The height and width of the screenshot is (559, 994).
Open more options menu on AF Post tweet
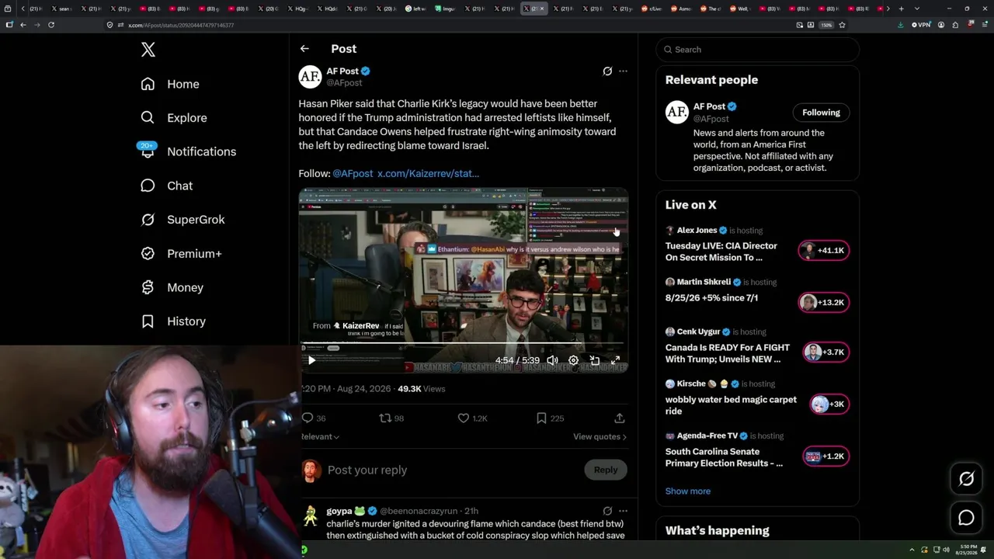click(x=623, y=71)
